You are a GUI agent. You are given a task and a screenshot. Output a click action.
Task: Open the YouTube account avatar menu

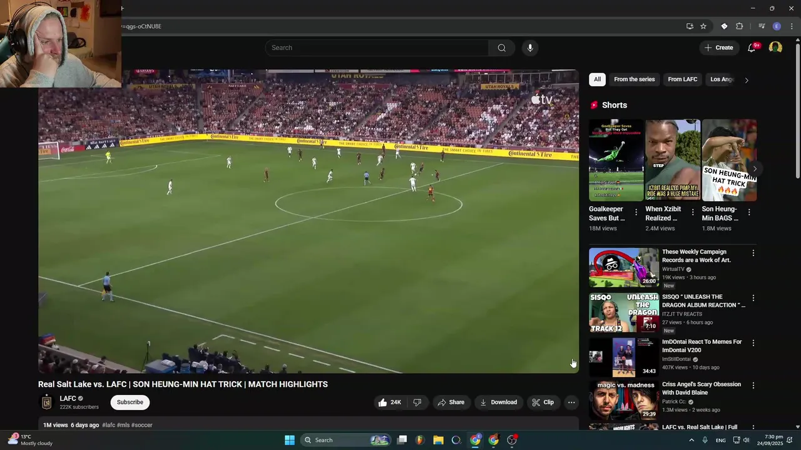click(x=775, y=47)
